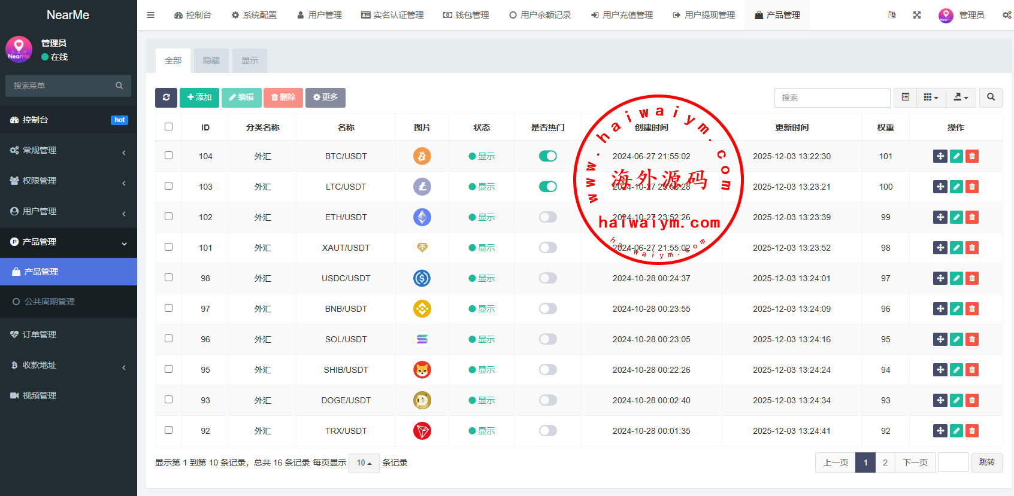The height and width of the screenshot is (496, 1014).
Task: Click the green edit pencil for LTC/USDT row
Action: coord(957,187)
